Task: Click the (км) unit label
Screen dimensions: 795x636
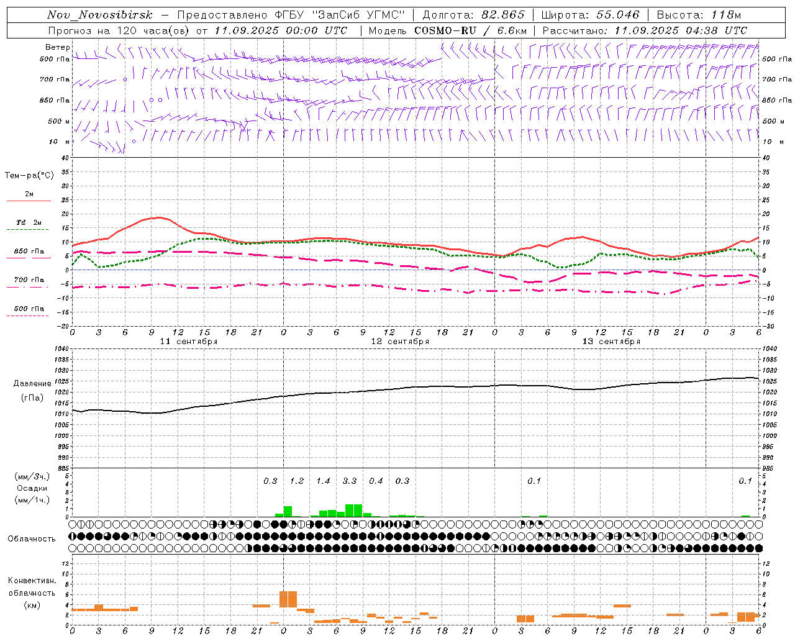Action: 32,605
